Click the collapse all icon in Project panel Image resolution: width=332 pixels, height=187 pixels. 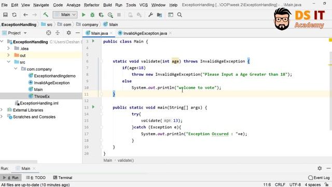click(x=58, y=33)
